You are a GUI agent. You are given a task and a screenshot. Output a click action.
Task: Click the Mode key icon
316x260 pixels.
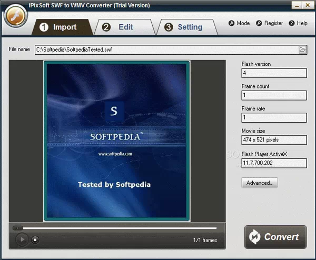pos(231,23)
